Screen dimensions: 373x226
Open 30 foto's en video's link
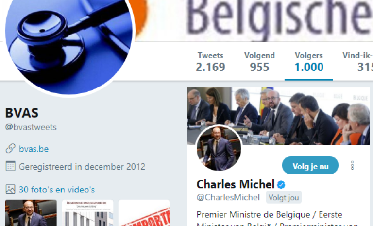click(x=57, y=190)
